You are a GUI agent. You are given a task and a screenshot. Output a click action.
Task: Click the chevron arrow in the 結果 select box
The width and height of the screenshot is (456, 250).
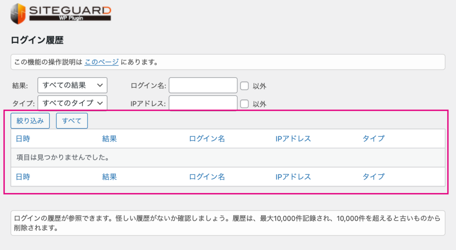tap(100, 85)
